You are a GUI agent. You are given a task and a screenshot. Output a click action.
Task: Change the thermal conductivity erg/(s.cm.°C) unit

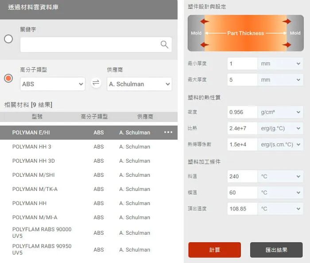point(280,145)
